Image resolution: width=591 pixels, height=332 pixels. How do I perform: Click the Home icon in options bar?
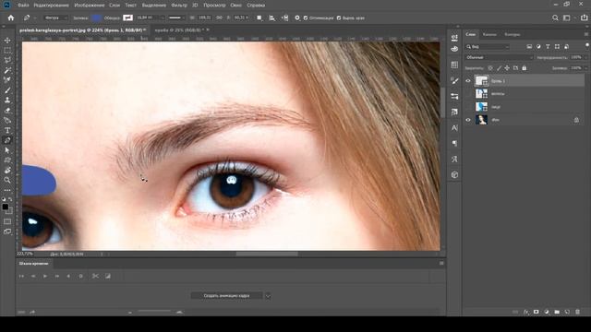pyautogui.click(x=11, y=18)
